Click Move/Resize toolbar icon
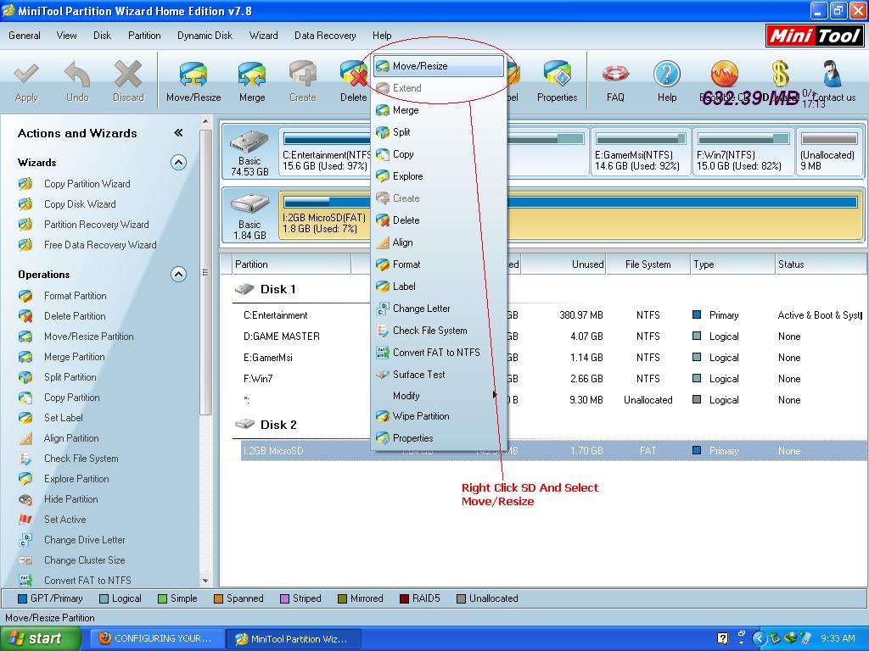The width and height of the screenshot is (869, 651). (x=193, y=75)
